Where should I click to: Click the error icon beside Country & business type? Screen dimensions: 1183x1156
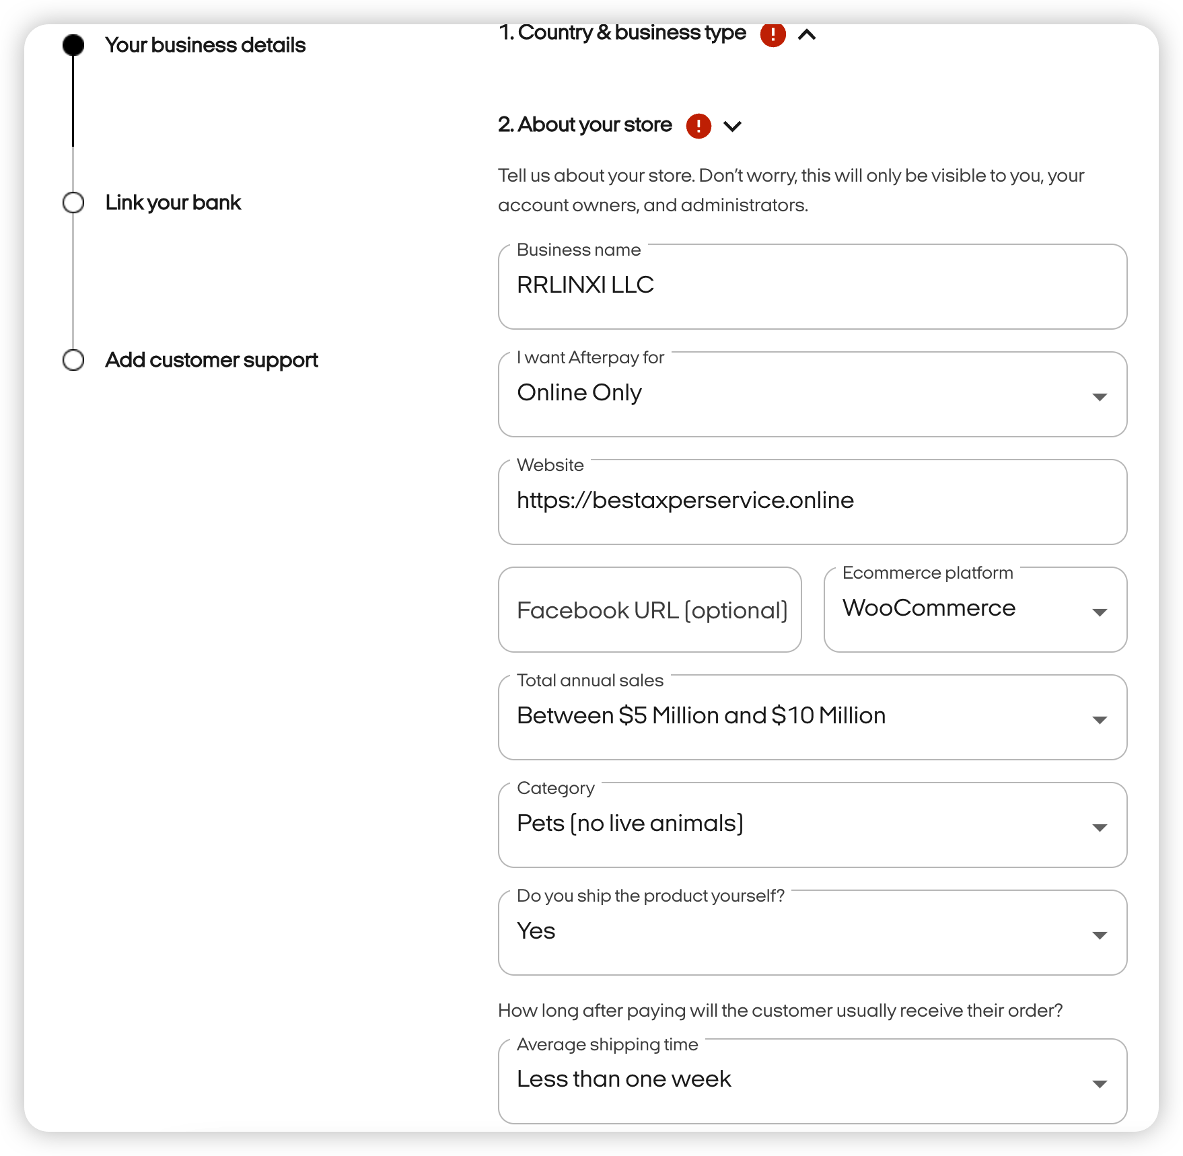pos(773,34)
